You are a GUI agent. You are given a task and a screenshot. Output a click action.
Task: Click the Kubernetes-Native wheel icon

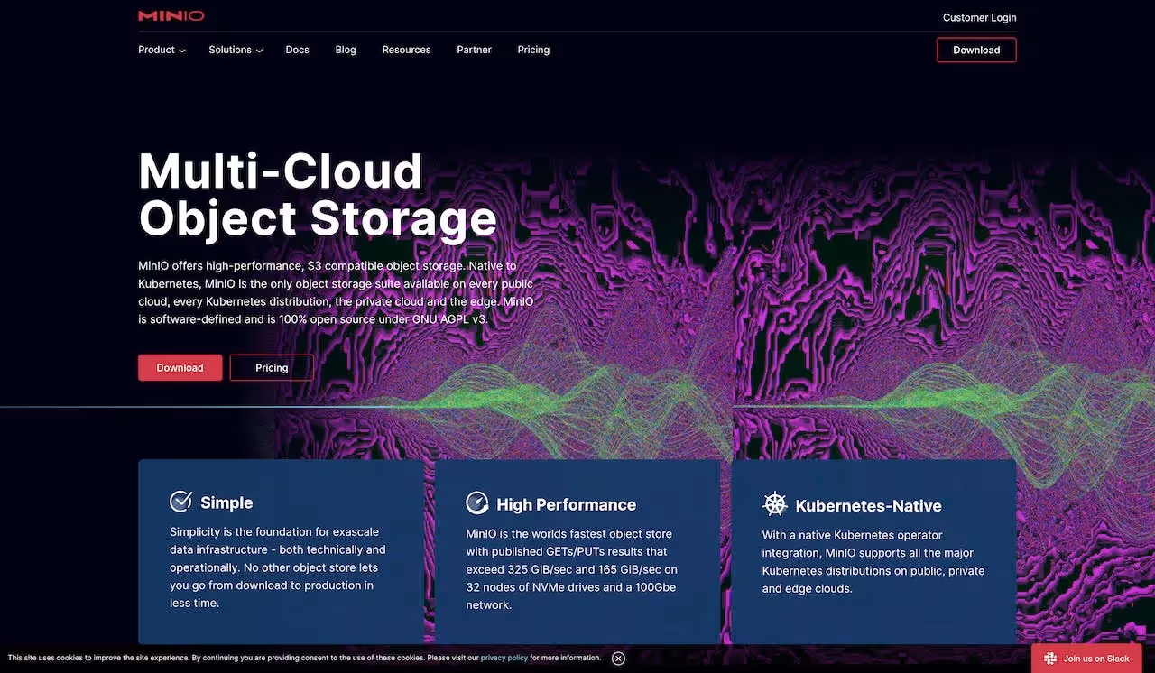pos(775,503)
